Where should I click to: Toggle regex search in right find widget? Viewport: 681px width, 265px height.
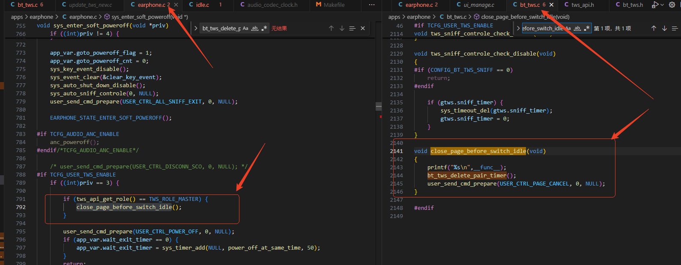tap(587, 28)
